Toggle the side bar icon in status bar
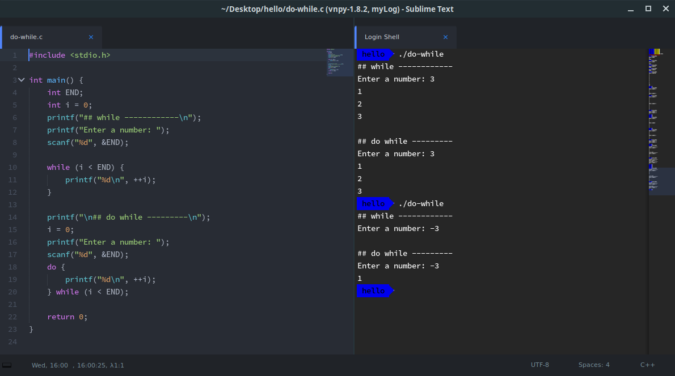 (7, 365)
